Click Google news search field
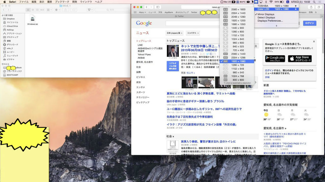This screenshot has height=182, width=325. click(193, 23)
